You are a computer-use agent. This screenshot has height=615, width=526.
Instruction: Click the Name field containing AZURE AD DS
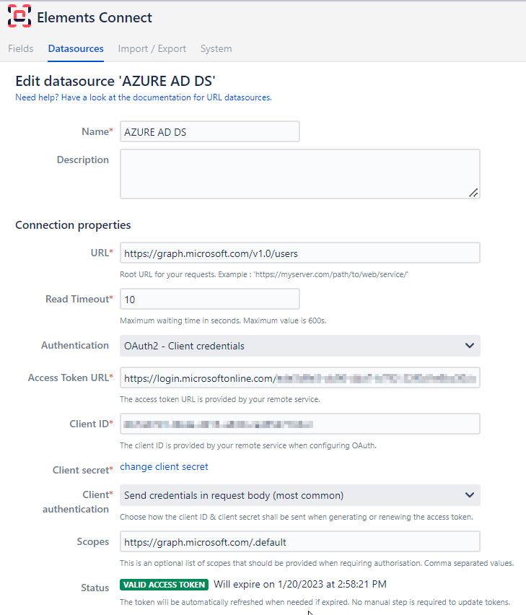[209, 131]
